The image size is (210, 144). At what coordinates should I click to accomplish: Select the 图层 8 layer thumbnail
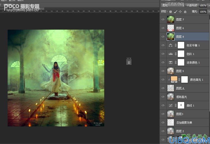click(171, 36)
